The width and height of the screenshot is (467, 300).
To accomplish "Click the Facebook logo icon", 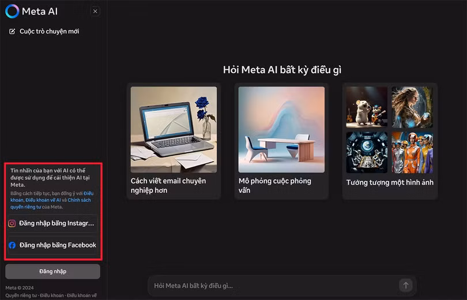I will coord(12,245).
